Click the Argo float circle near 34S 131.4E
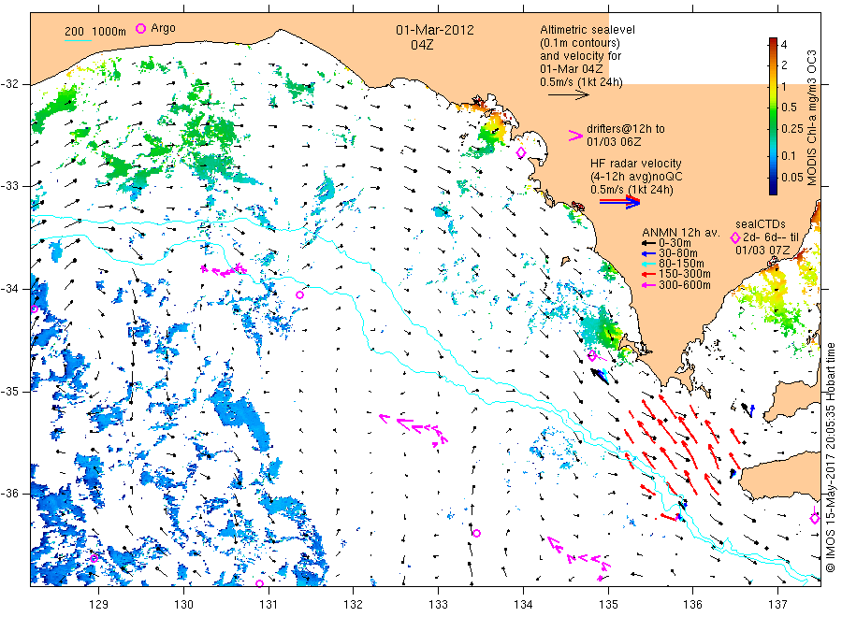842x617 pixels. (x=299, y=295)
